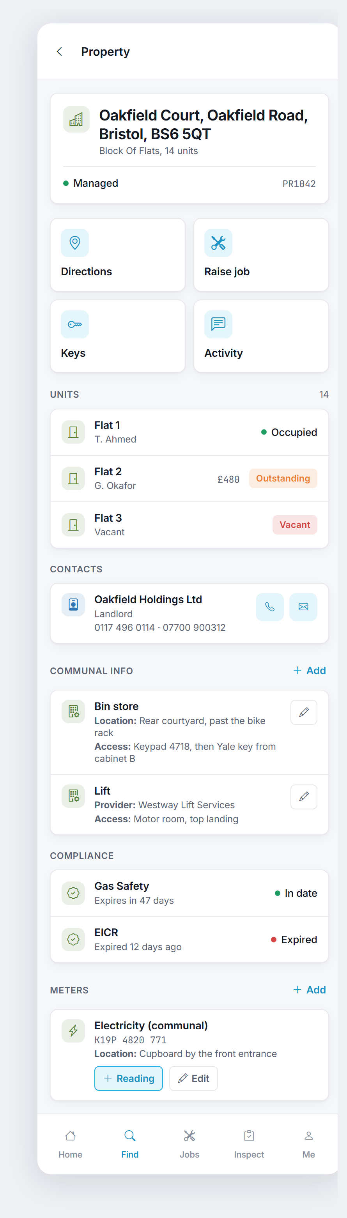Edit Bin store with pencil icon

[x=303, y=712]
